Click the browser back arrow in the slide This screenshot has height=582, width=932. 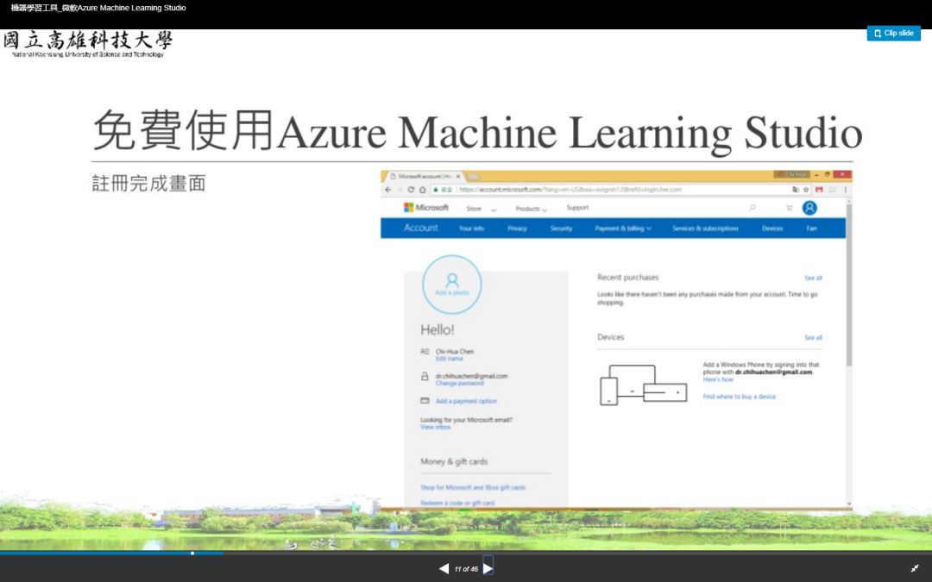tap(388, 190)
